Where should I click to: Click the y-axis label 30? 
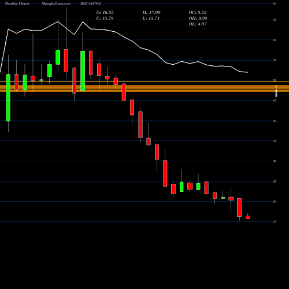coord(275,161)
